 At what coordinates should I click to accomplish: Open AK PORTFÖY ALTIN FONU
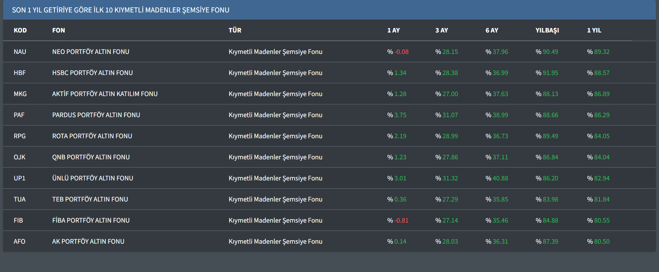click(x=88, y=242)
